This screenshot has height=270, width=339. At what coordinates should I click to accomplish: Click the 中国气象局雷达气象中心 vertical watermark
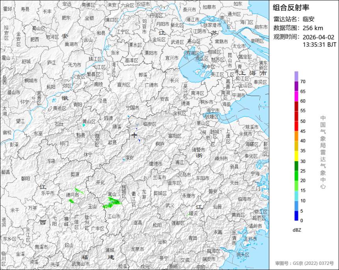[323, 152]
